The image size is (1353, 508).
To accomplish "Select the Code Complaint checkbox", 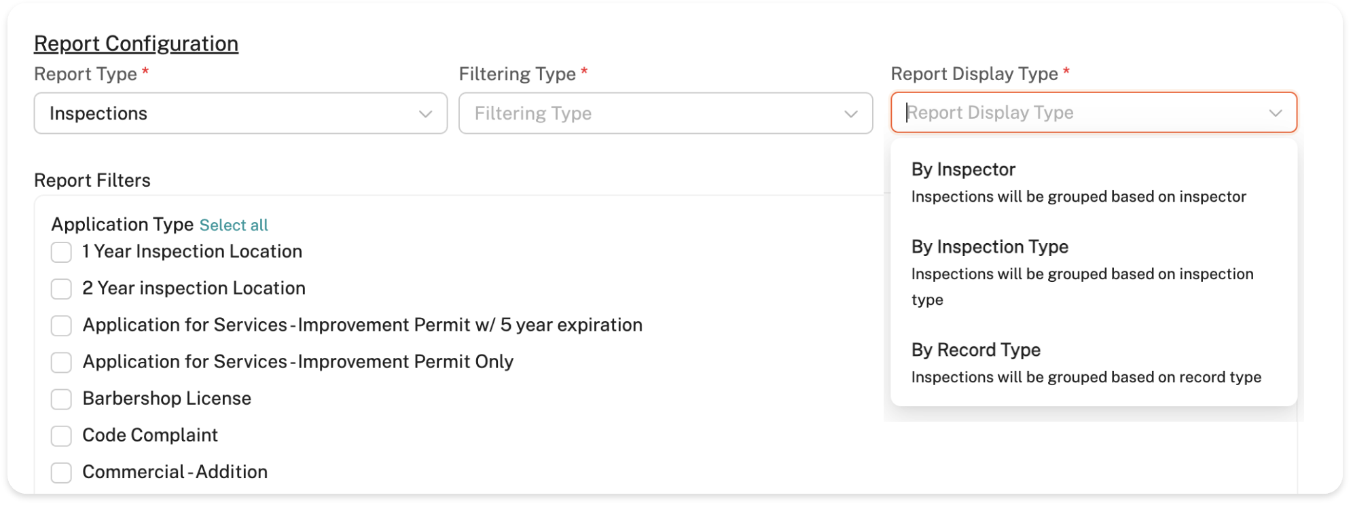I will (61, 436).
